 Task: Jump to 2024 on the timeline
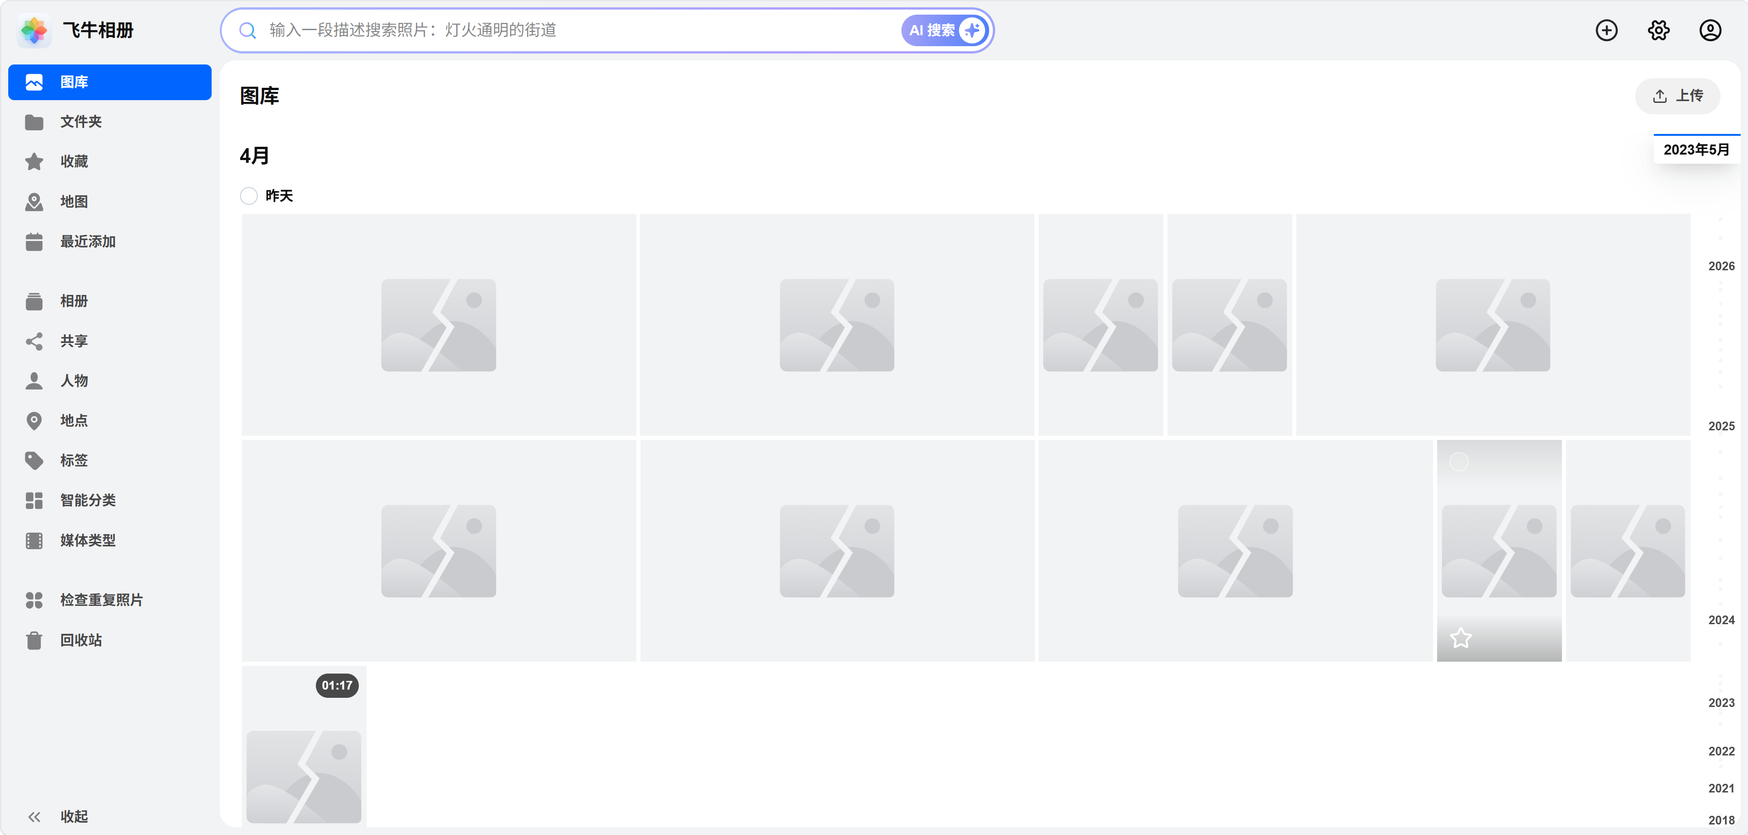[x=1721, y=620]
